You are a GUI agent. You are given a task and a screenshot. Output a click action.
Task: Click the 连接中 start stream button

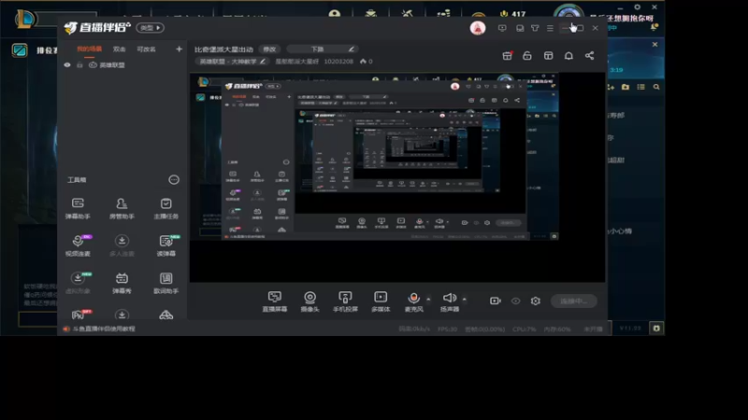tap(573, 301)
